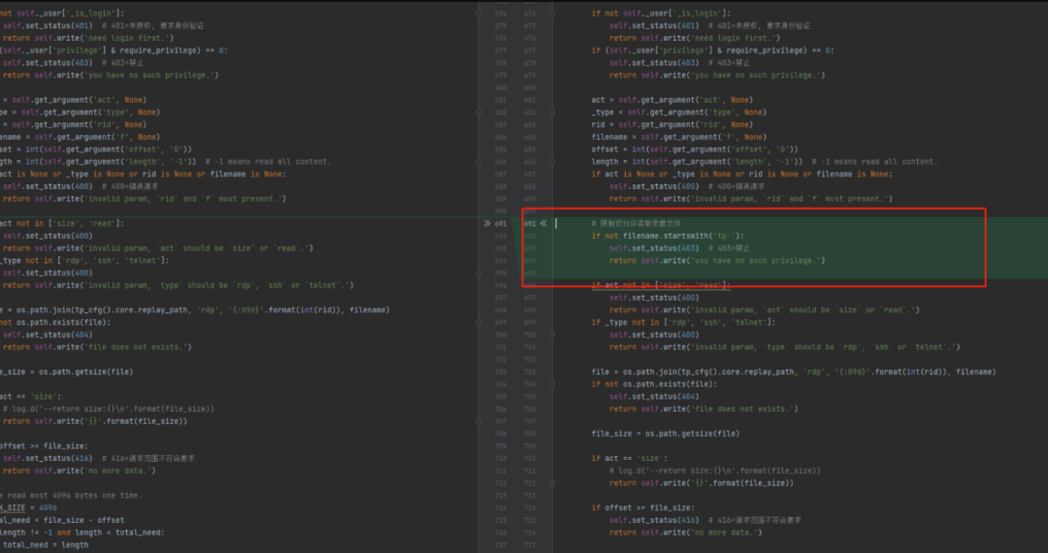Click added line 694 "you have no such privilege."
This screenshot has width=1048, height=553.
[717, 260]
